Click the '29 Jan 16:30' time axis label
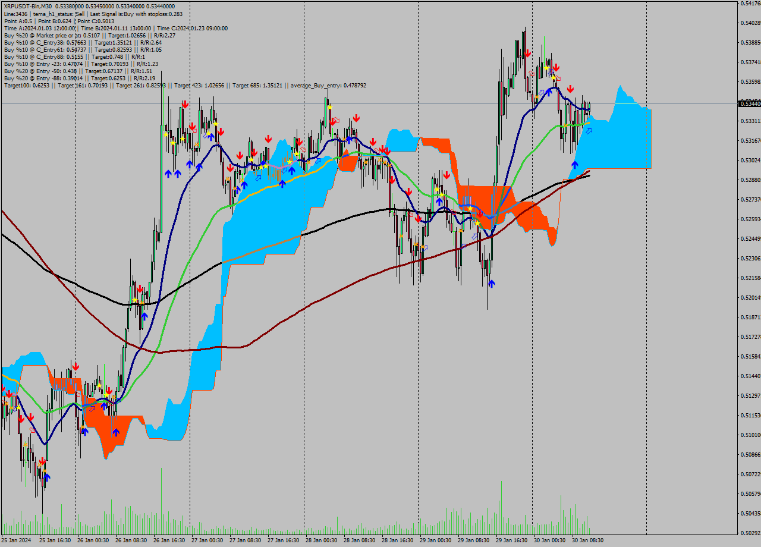Viewport: 761px width, 547px height. click(511, 540)
